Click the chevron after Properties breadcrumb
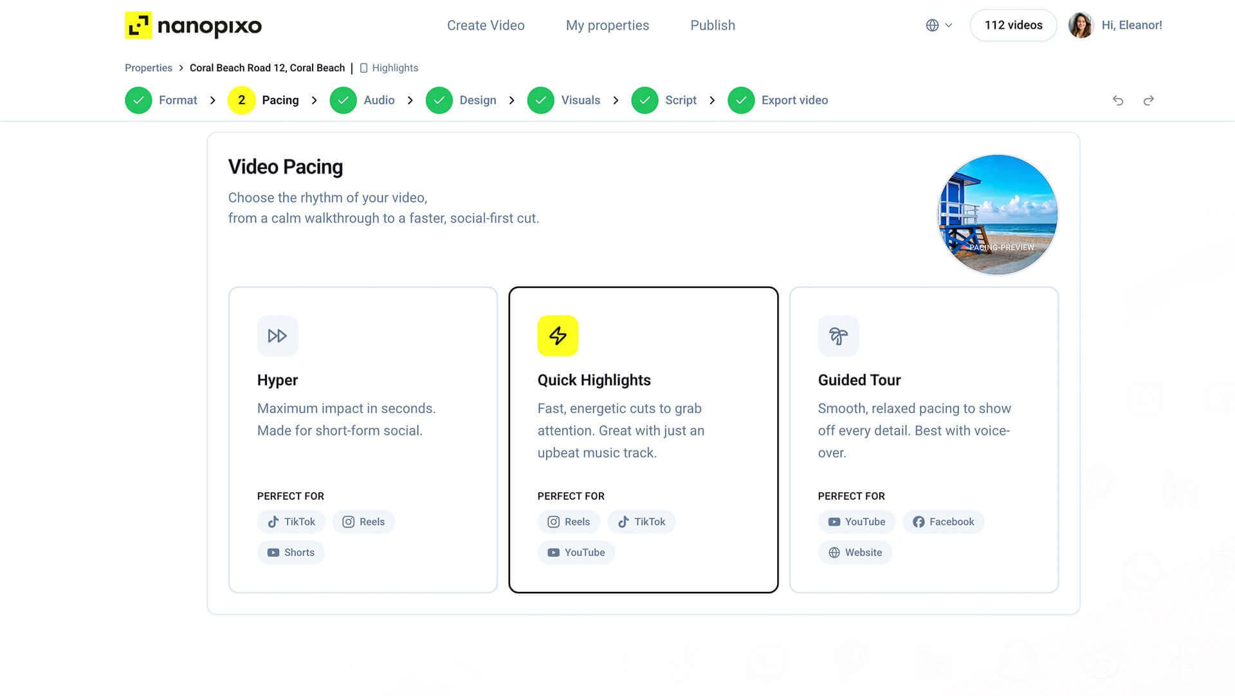Viewport: 1235px width, 696px height. [181, 68]
